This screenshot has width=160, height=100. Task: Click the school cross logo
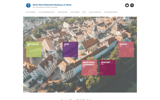28,5
